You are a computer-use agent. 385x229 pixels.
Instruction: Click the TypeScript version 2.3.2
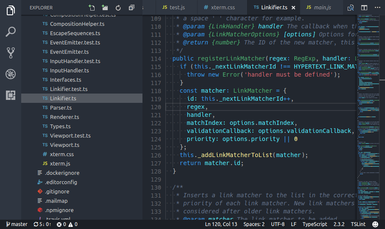click(x=339, y=224)
